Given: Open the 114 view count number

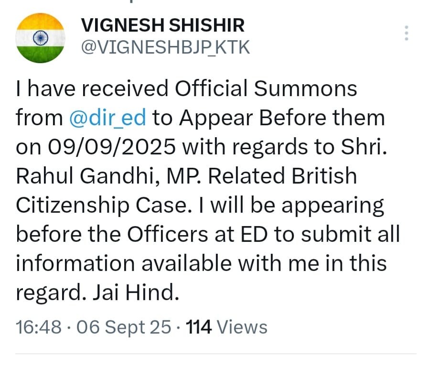Looking at the screenshot, I should [x=199, y=327].
